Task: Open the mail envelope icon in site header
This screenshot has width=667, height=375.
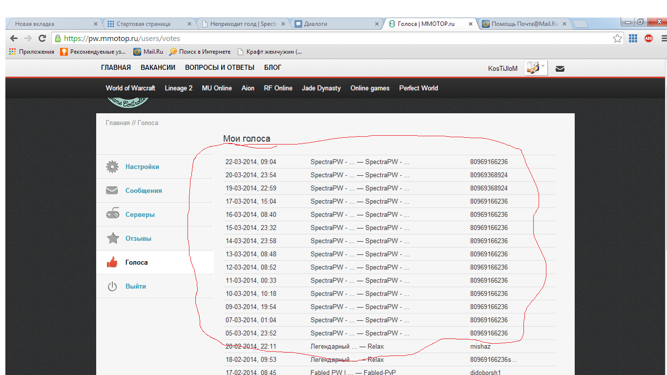Action: click(x=560, y=69)
